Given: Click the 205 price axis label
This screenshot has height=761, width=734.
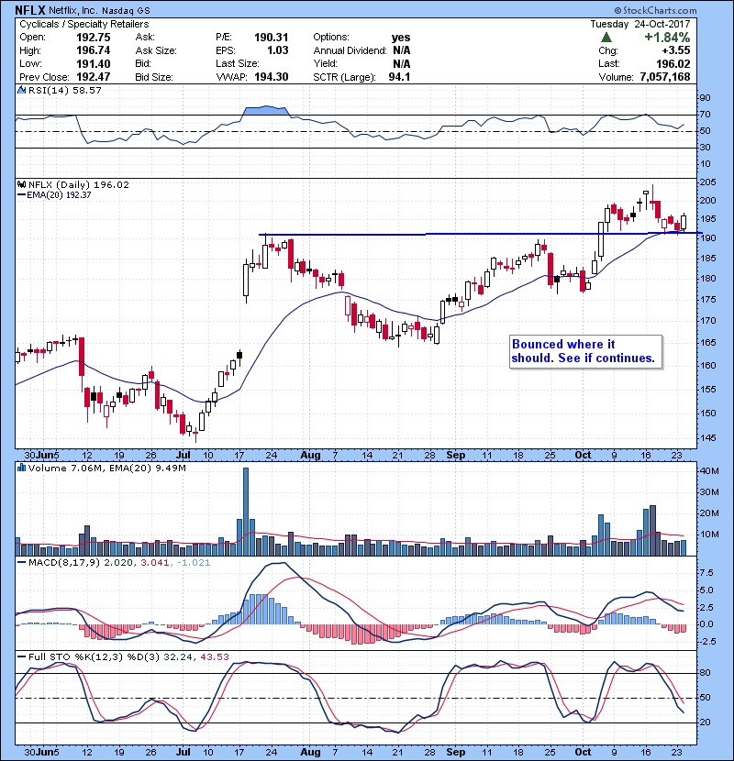Looking at the screenshot, I should pos(708,182).
